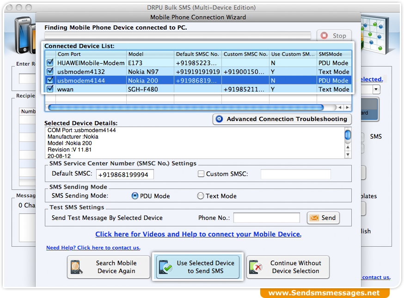Sort by Custom SMSC No. column header
Screen dimensions: 404x298
click(245, 54)
